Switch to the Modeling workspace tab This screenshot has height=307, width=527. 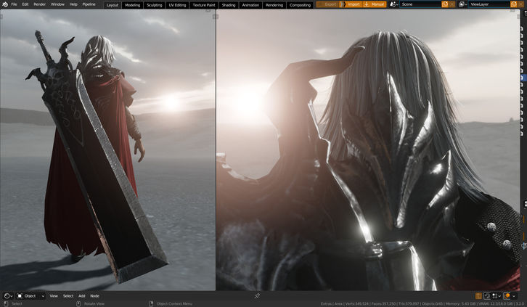(x=132, y=5)
